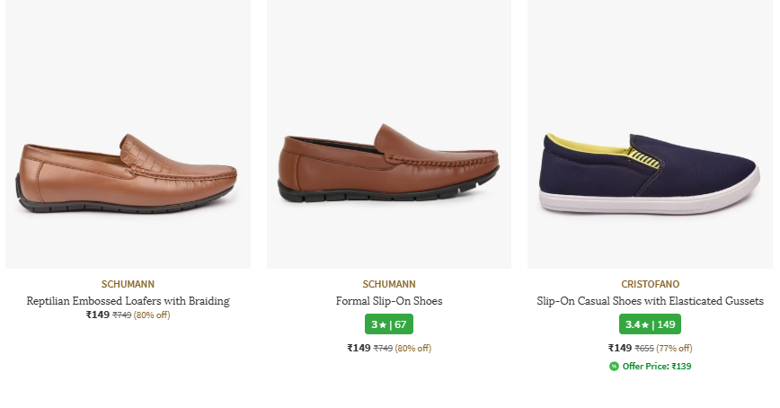Screen dimensions: 780x408
Task: Click the ₹149 price of Reptilian Embossed Loafers
Action: 98,315
